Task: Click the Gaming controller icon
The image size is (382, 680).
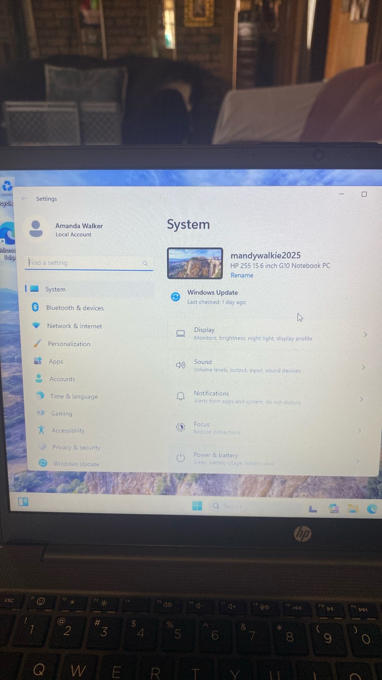Action: click(x=41, y=413)
